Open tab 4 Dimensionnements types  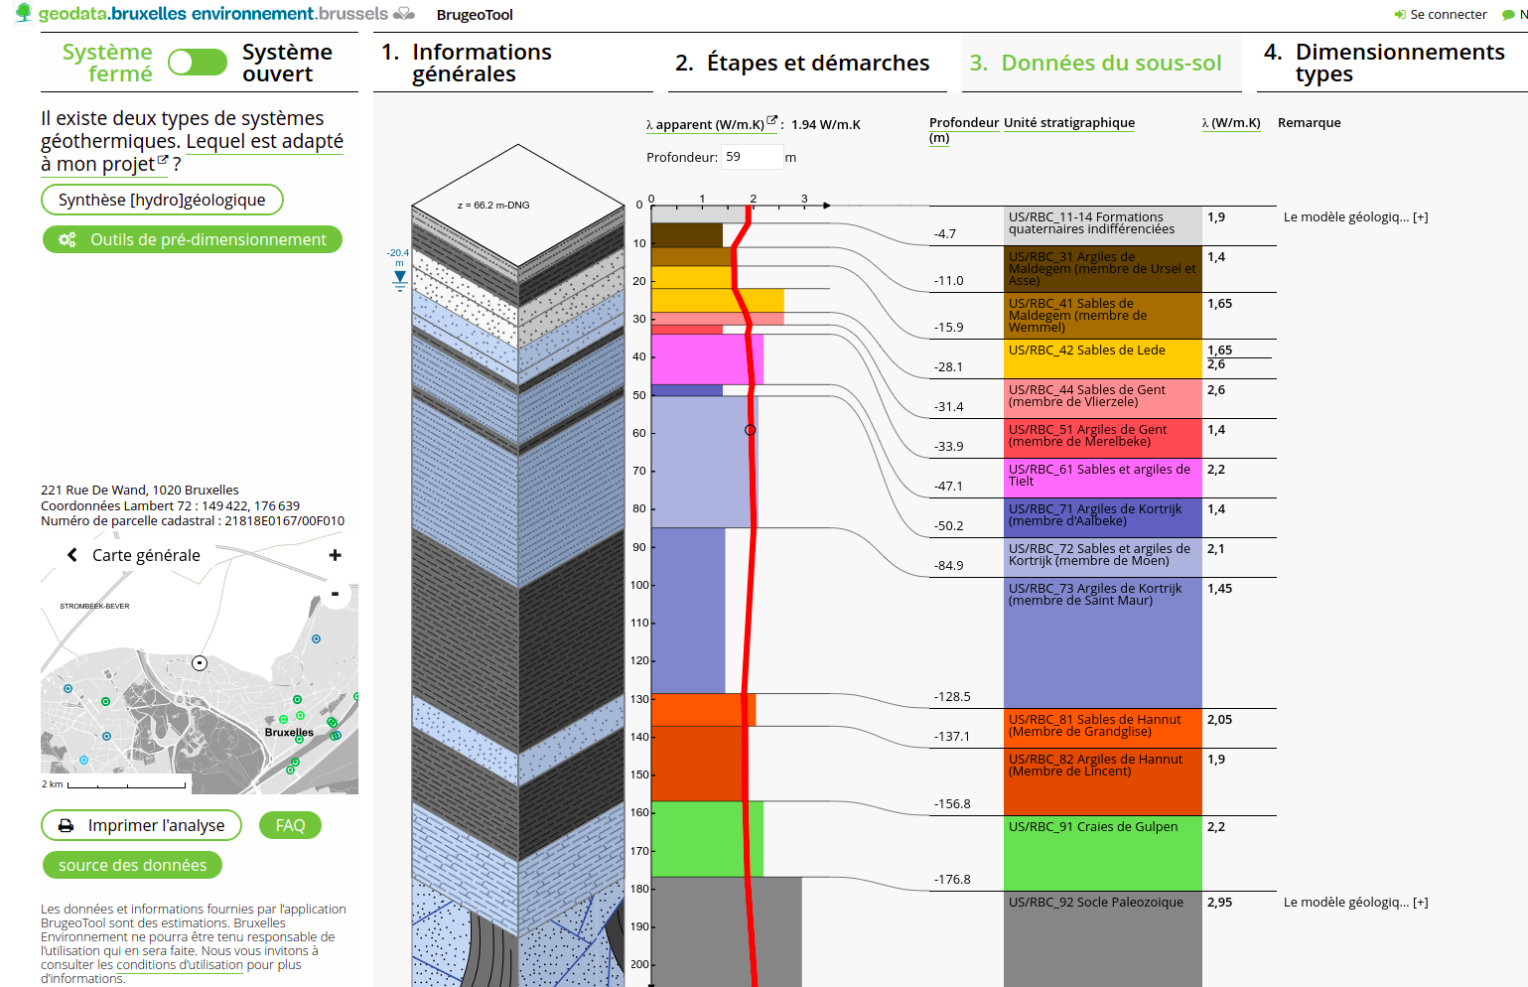tap(1392, 63)
